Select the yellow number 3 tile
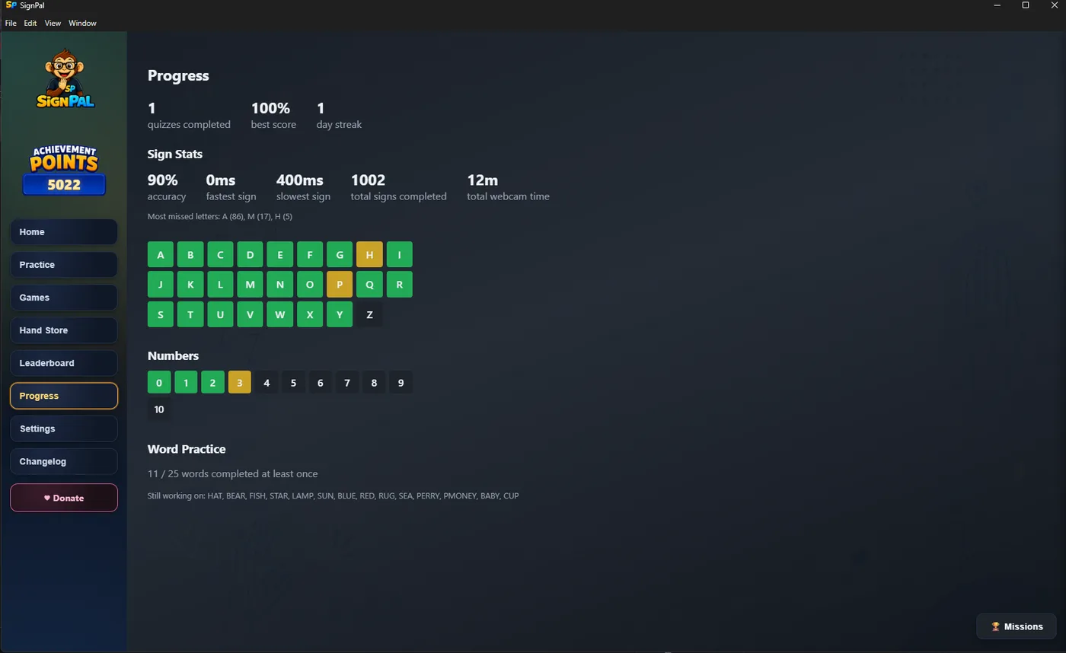The height and width of the screenshot is (653, 1066). (x=239, y=382)
